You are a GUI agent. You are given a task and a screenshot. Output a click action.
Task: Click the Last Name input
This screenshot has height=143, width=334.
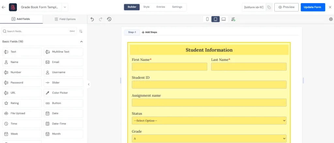click(x=249, y=66)
